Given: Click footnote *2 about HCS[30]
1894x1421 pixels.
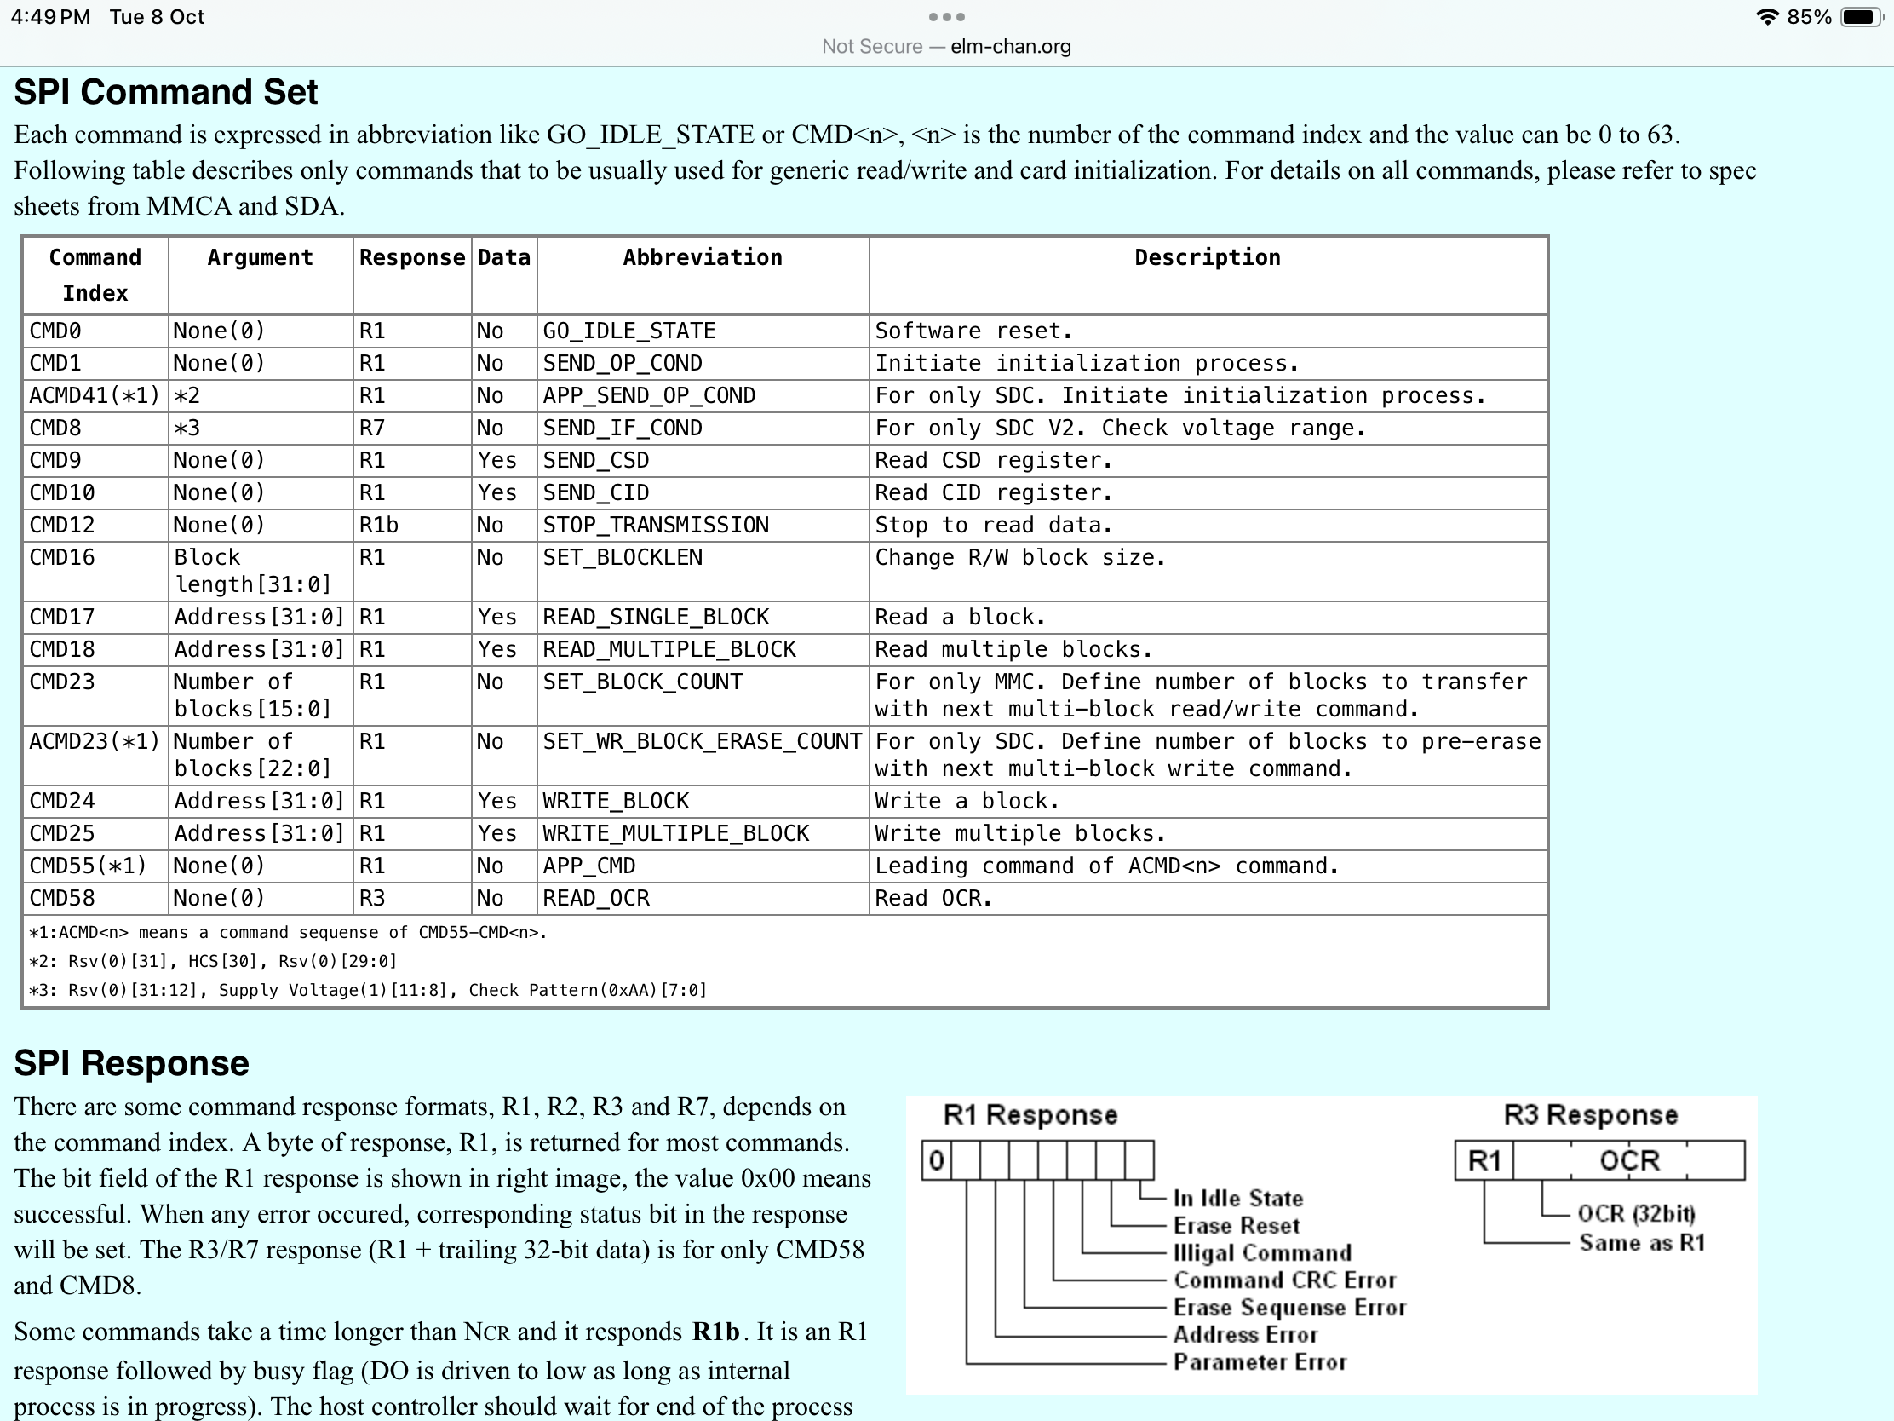Looking at the screenshot, I should click(213, 961).
